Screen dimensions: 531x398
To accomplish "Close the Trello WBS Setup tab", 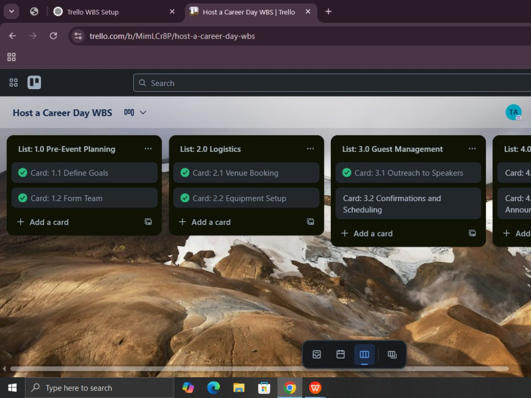I will 172,12.
